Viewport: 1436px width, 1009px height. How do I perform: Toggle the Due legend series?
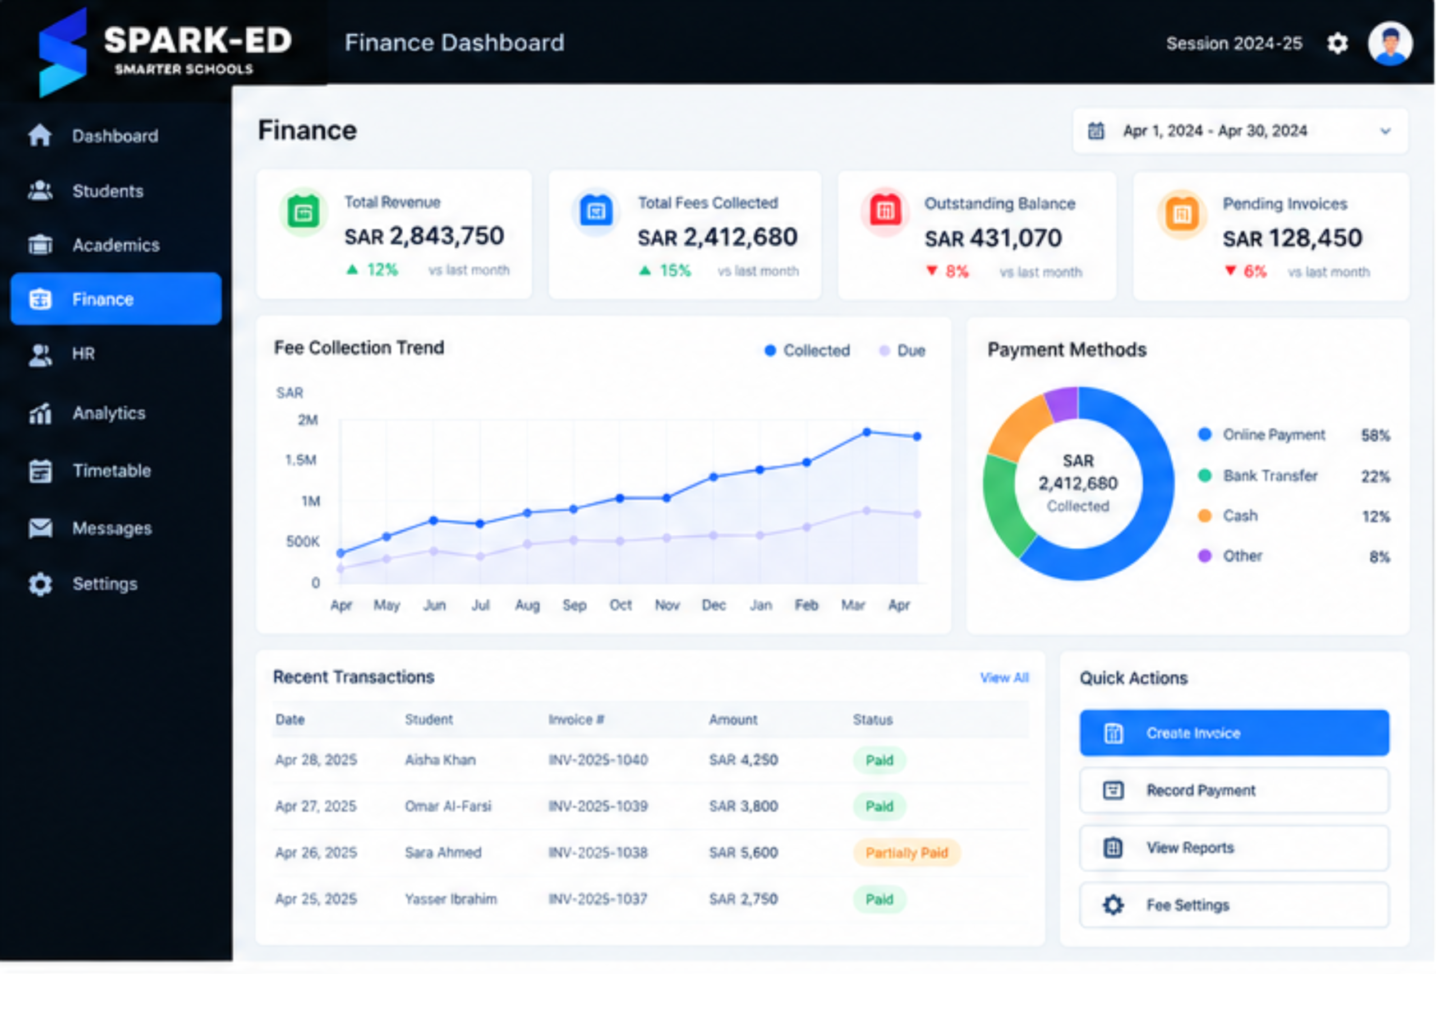[902, 351]
